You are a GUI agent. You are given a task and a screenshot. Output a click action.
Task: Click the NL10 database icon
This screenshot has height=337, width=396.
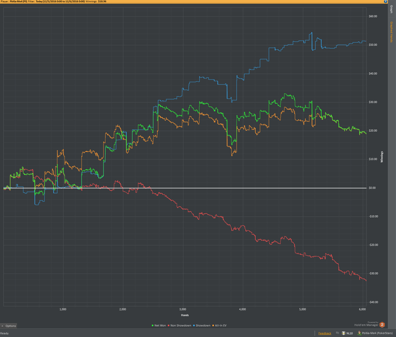tap(343, 333)
